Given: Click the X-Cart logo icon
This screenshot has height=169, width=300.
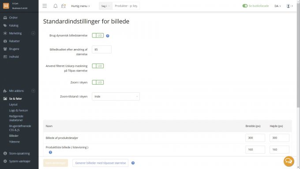Looking at the screenshot, I should pos(6,6).
